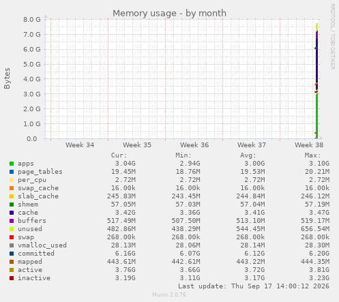Click the dark green shmem legend swatch

pyautogui.click(x=12, y=205)
